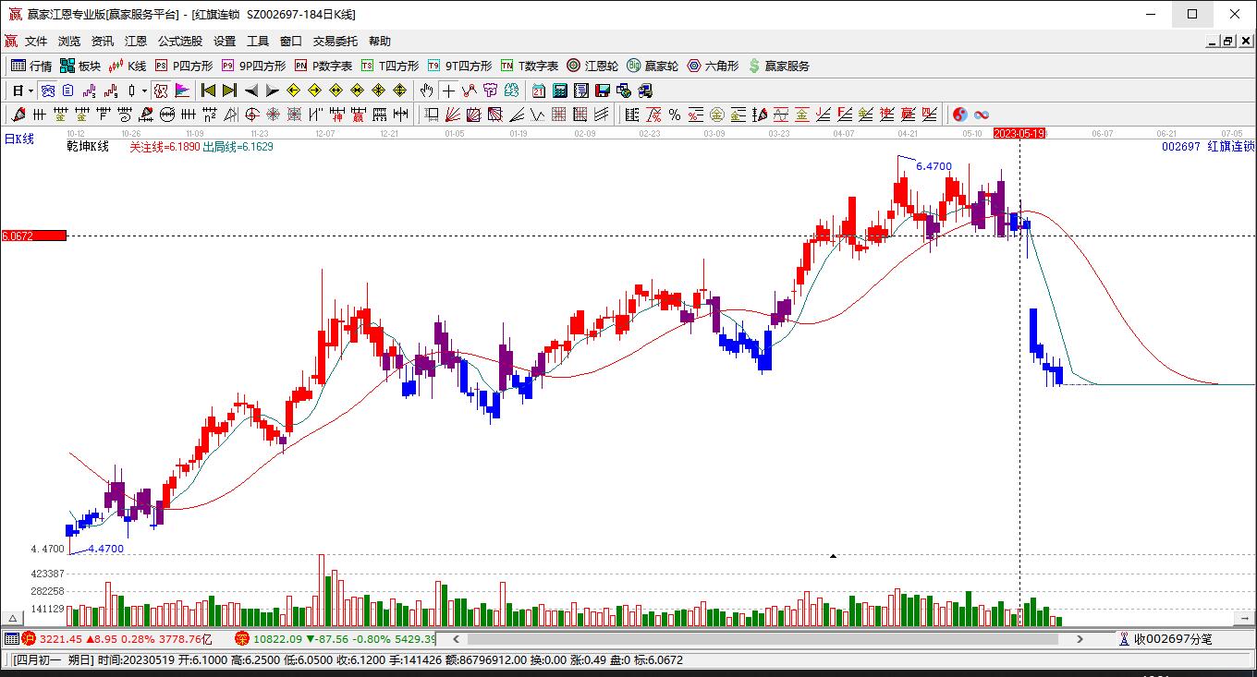Open the 窗口 menu
The height and width of the screenshot is (677, 1257).
click(x=291, y=41)
